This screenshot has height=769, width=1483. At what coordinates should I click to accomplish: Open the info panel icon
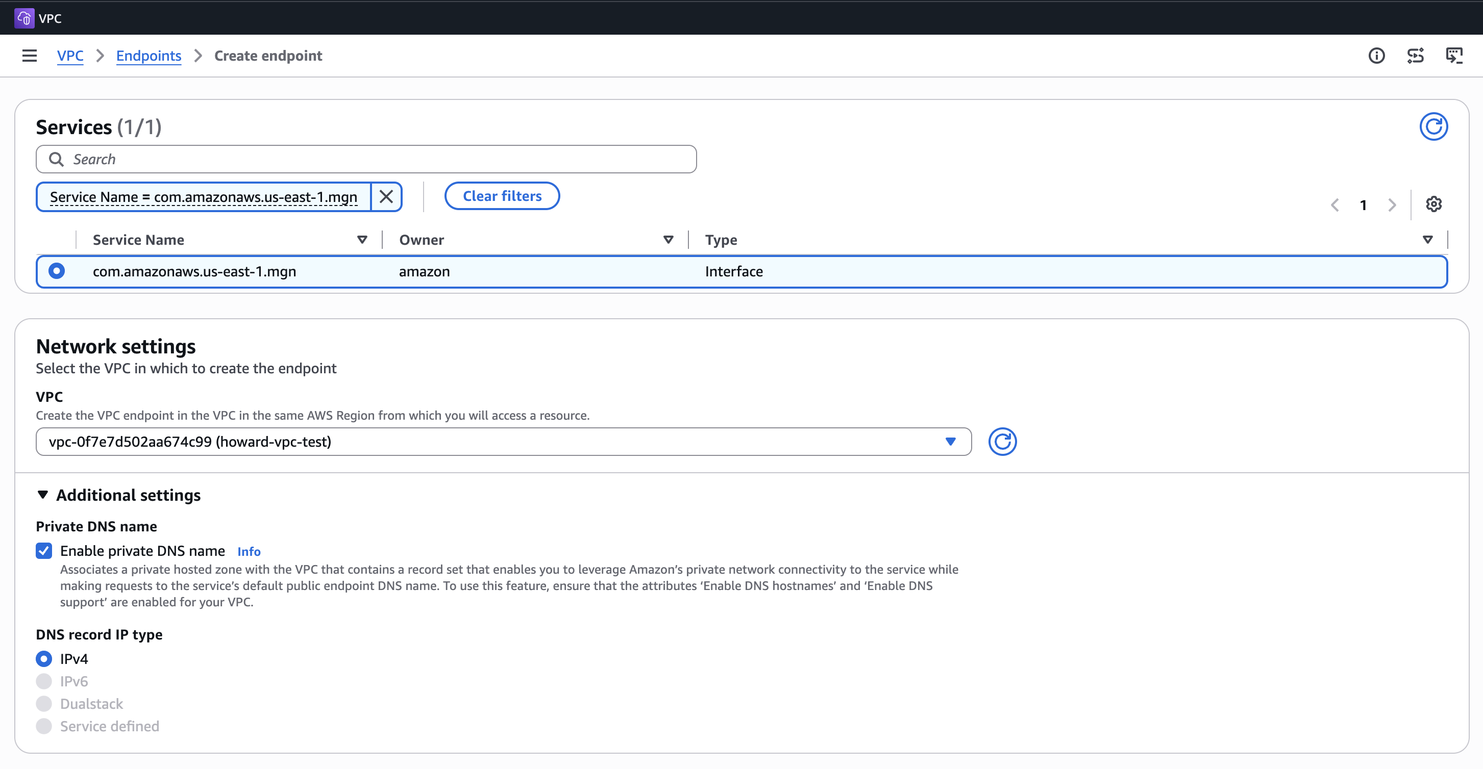pyautogui.click(x=1376, y=56)
